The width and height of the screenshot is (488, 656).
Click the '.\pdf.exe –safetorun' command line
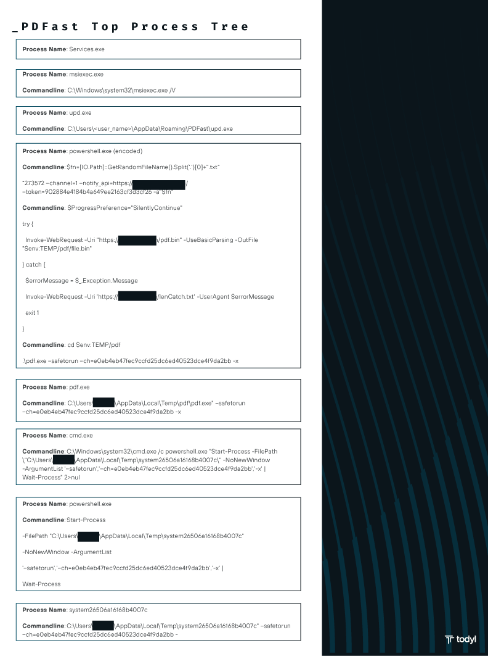[131, 360]
